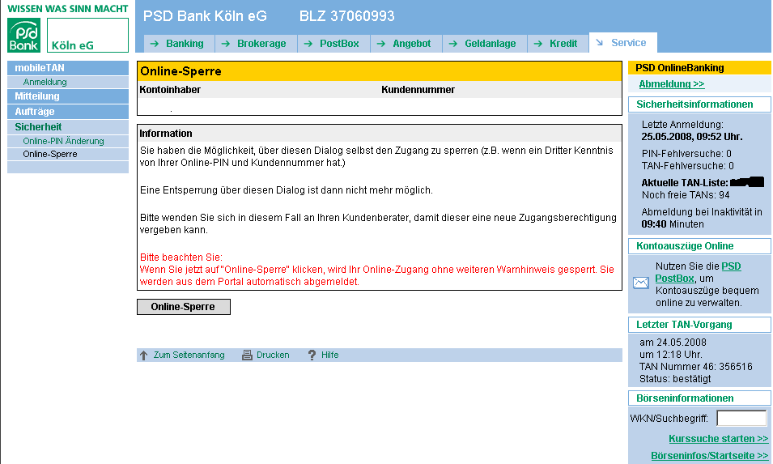Open the Banking tab

(180, 44)
